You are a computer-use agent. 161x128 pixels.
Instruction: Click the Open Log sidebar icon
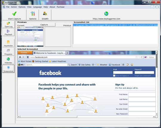point(8,25)
